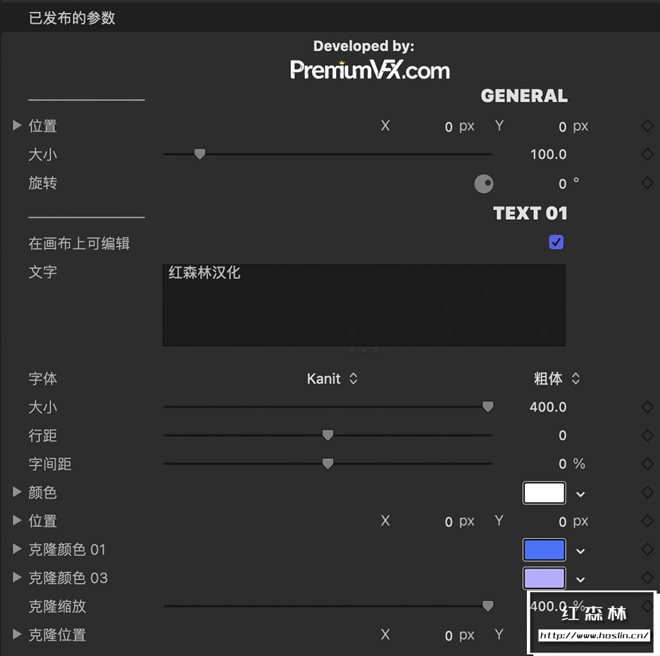Open the 颜色 swatch dropdown chevron

pyautogui.click(x=580, y=495)
